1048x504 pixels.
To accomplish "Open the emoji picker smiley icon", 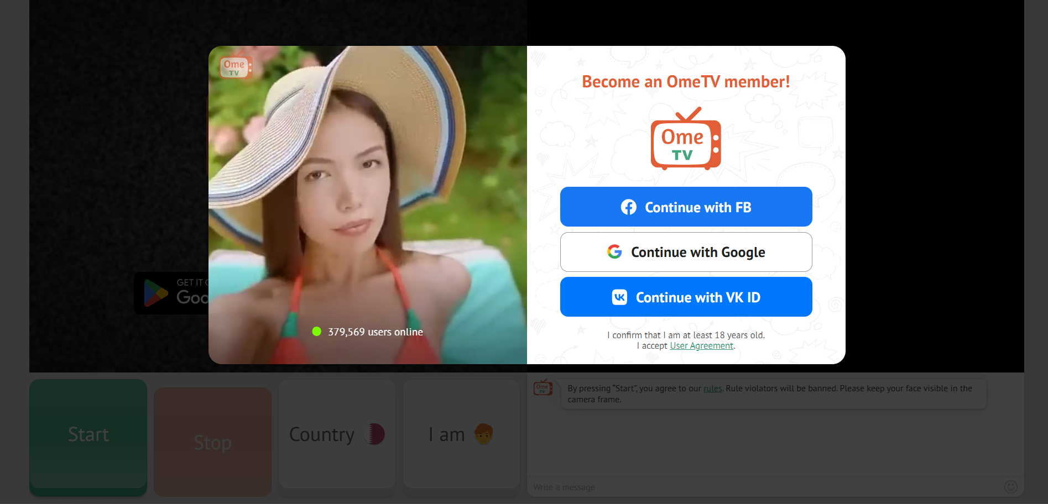I will [1010, 487].
